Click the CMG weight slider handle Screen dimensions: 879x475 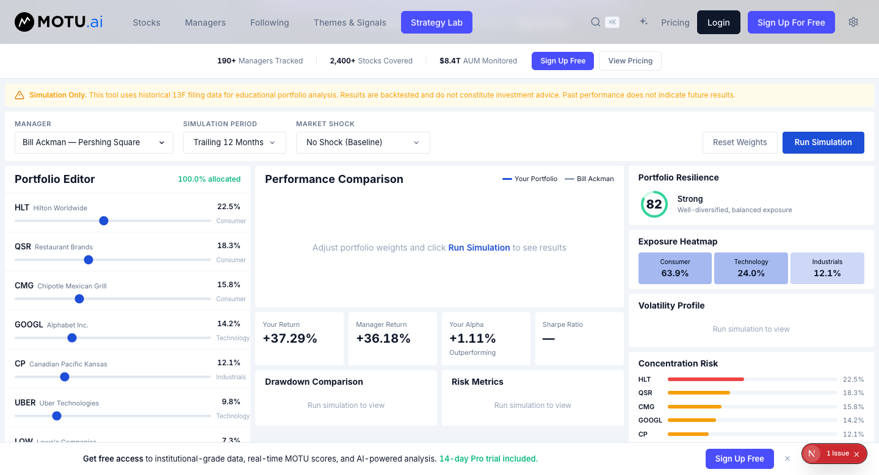pos(79,299)
